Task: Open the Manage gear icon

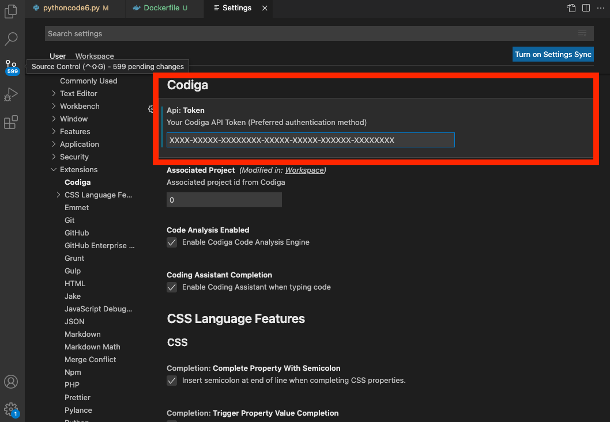Action: coord(11,409)
